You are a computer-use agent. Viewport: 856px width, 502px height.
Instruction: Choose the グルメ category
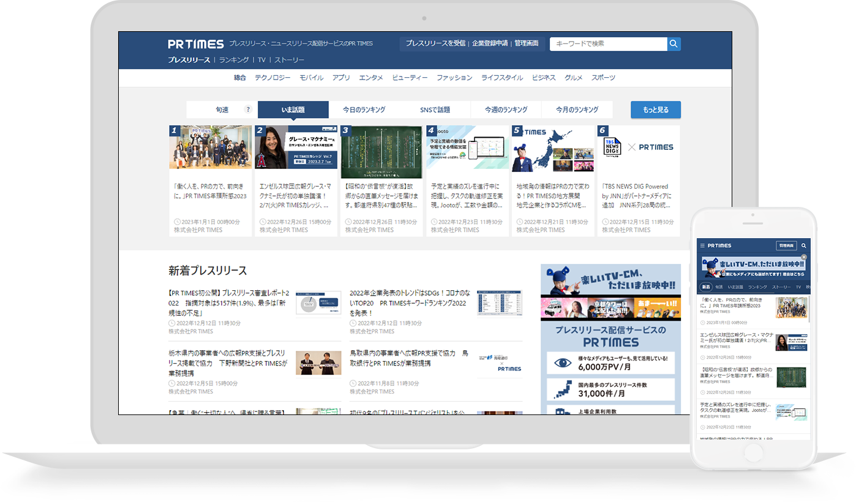point(574,78)
